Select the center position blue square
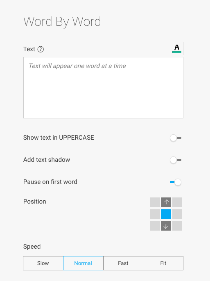The image size is (210, 281). click(x=166, y=214)
